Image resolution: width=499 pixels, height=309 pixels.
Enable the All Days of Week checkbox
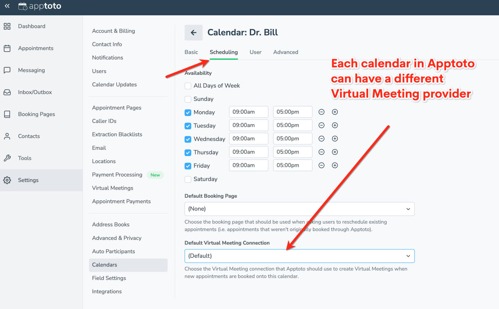[x=188, y=86]
